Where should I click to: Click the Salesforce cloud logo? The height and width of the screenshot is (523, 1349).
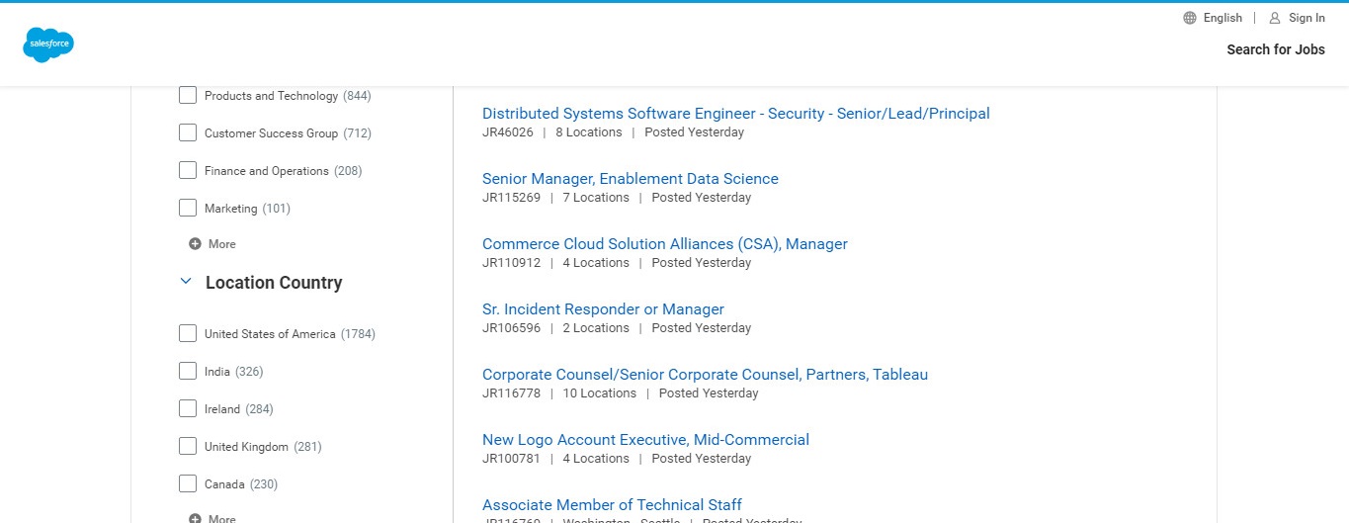[x=48, y=44]
